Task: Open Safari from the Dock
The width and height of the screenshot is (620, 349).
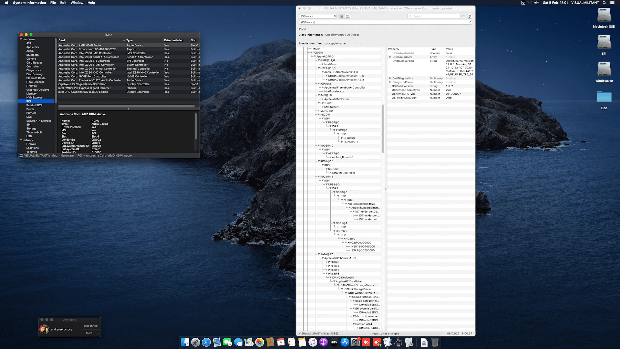Action: tap(206, 342)
